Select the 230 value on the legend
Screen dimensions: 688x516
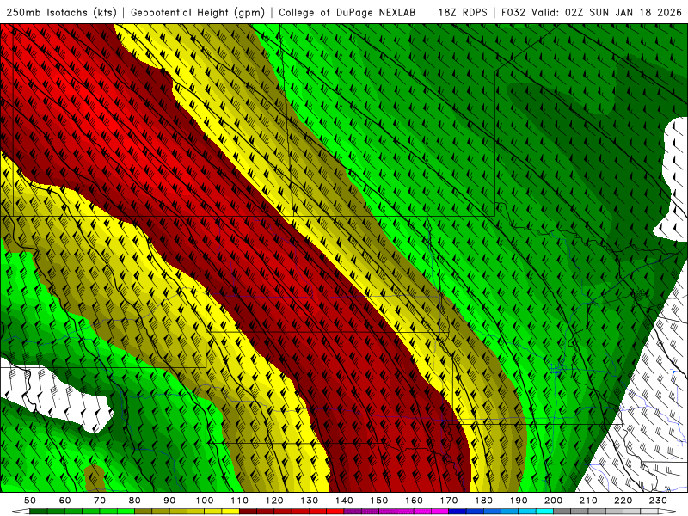point(658,501)
